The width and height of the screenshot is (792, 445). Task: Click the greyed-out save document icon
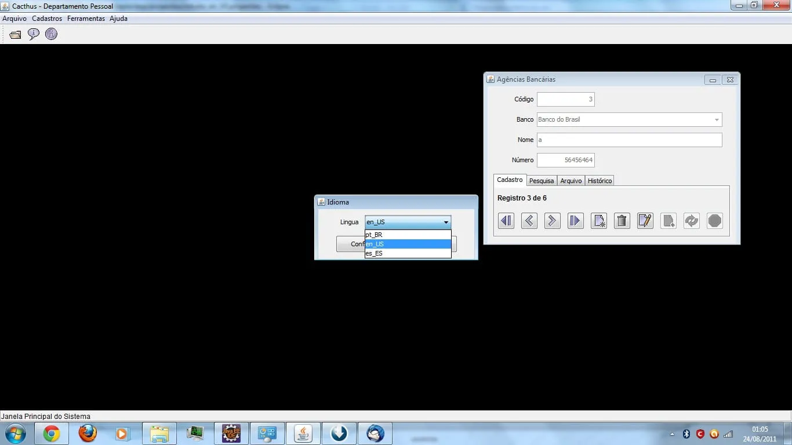pos(669,221)
